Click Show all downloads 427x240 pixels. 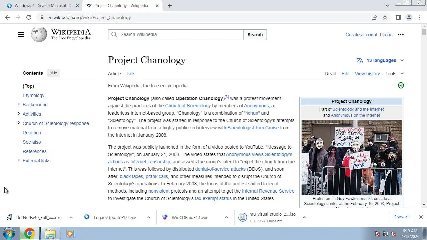click(x=402, y=217)
